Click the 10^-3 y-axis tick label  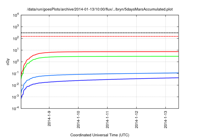tap(15, 97)
